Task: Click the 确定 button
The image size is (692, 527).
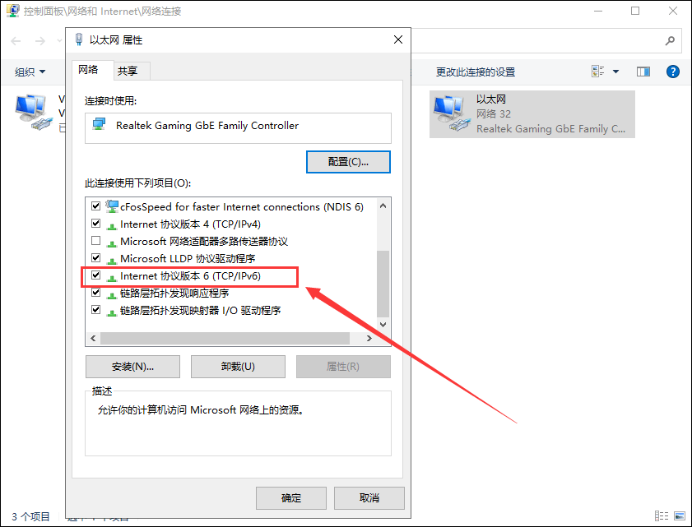Action: coord(290,498)
